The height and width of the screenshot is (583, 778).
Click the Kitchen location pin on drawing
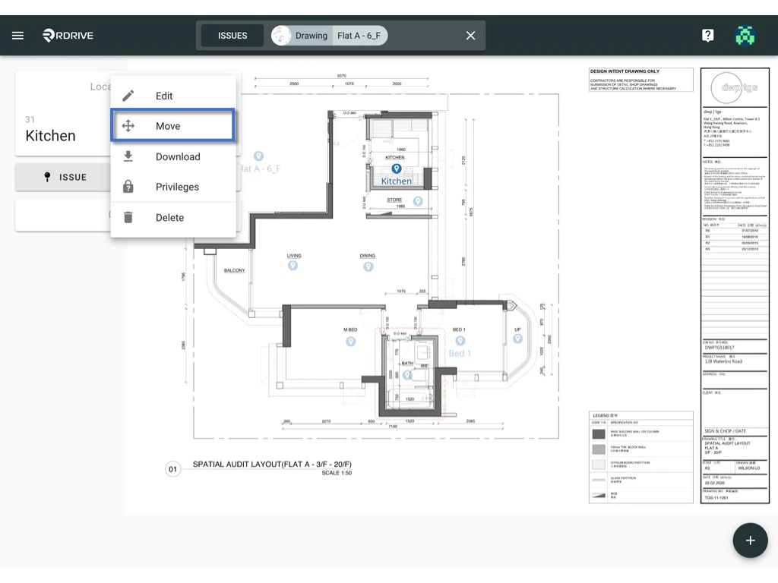(396, 169)
